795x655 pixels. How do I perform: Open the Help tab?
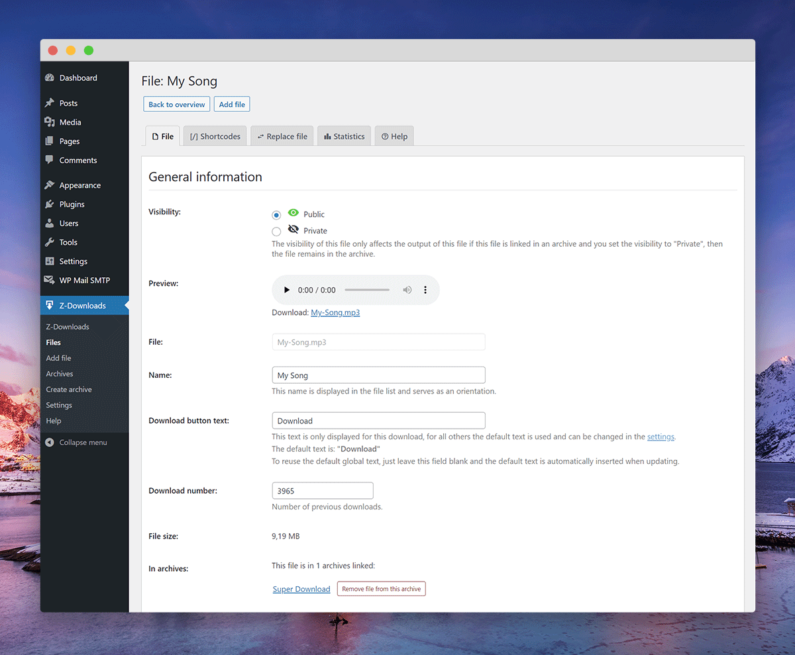[x=394, y=136]
